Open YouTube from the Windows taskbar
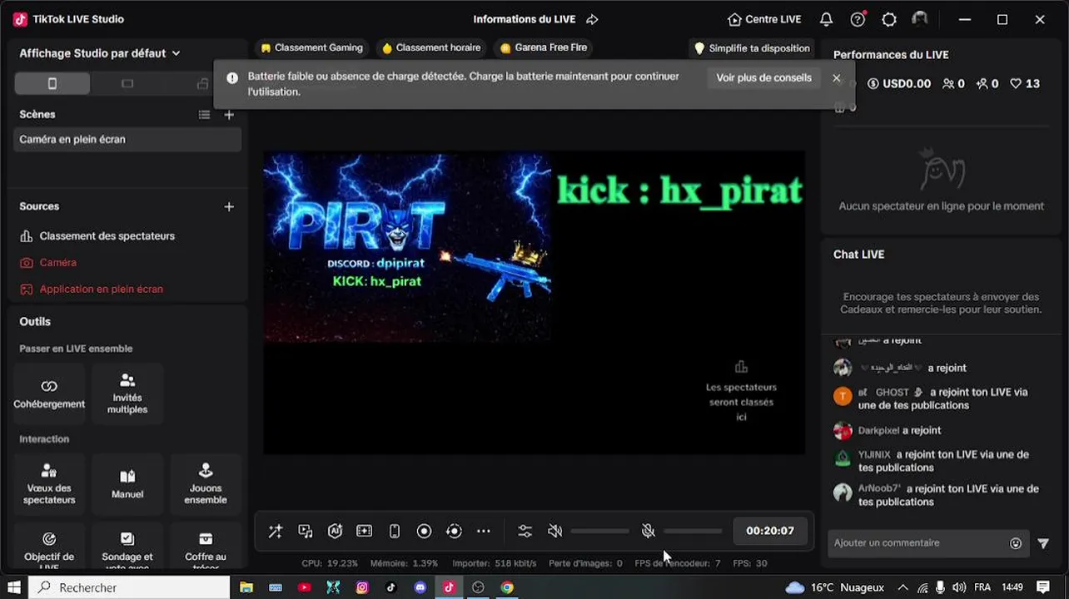 (305, 587)
